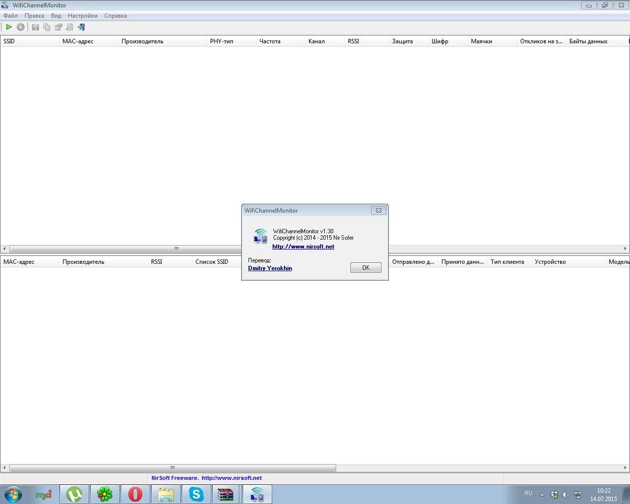Close the About dialog with X
Screen dimensions: 630x504
pyautogui.click(x=378, y=210)
